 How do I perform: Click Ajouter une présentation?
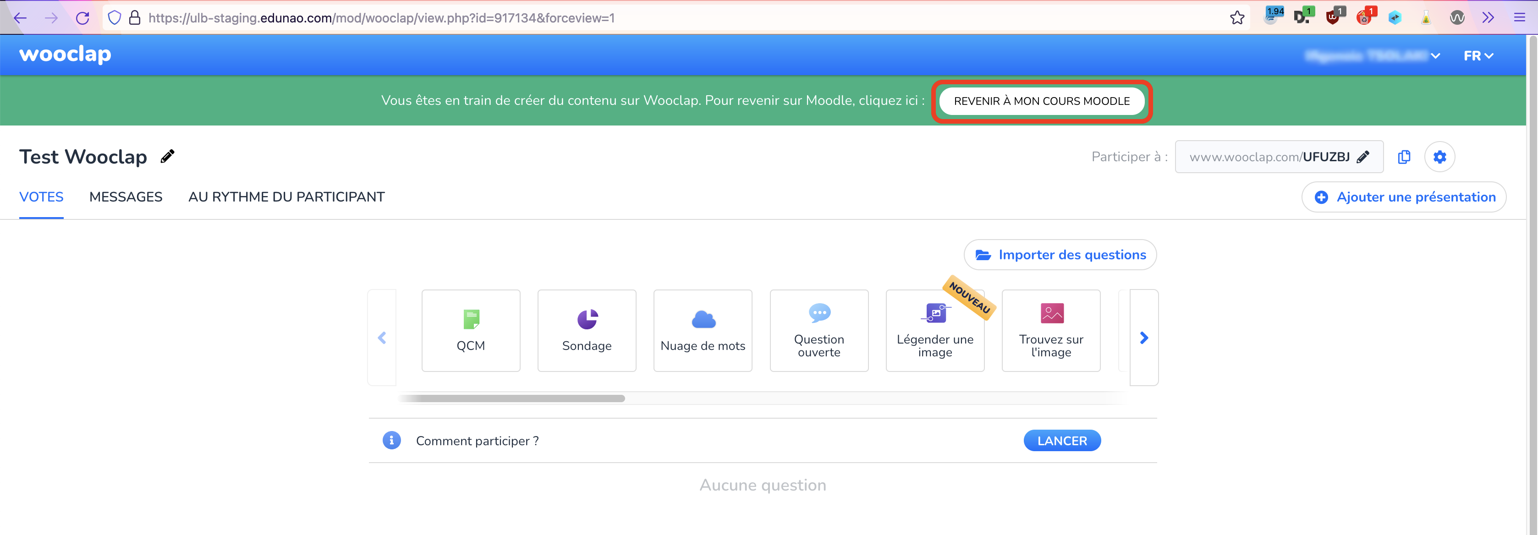click(1404, 197)
